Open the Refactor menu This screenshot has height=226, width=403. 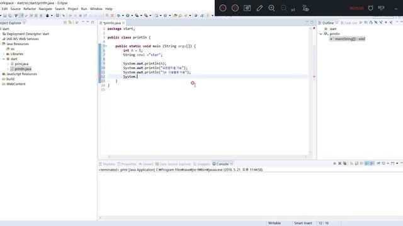pos(30,9)
